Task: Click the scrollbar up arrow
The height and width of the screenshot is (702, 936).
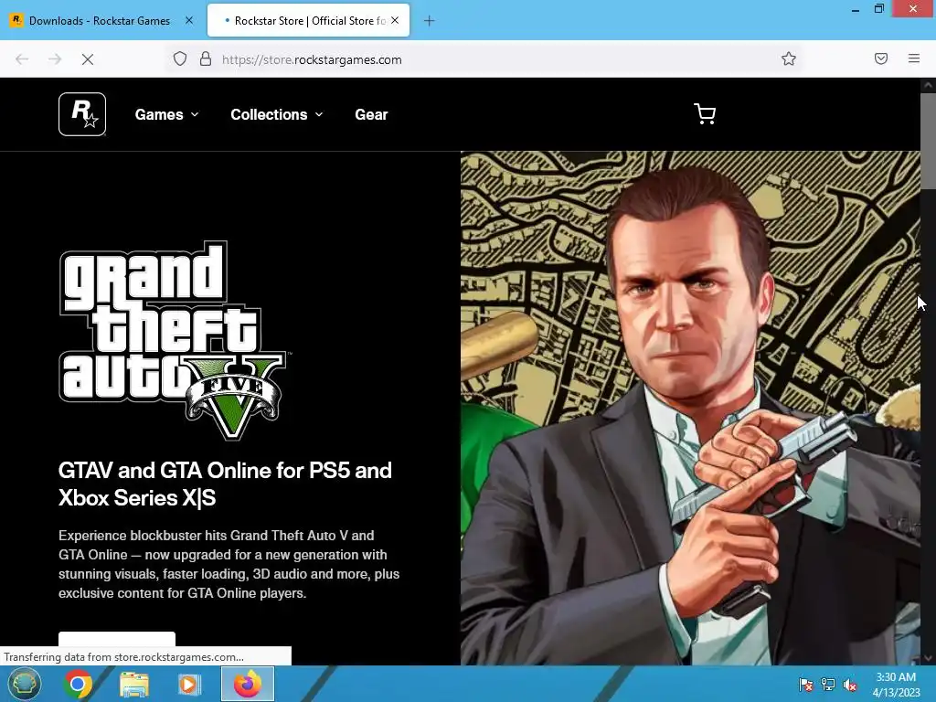Action: coord(928,85)
